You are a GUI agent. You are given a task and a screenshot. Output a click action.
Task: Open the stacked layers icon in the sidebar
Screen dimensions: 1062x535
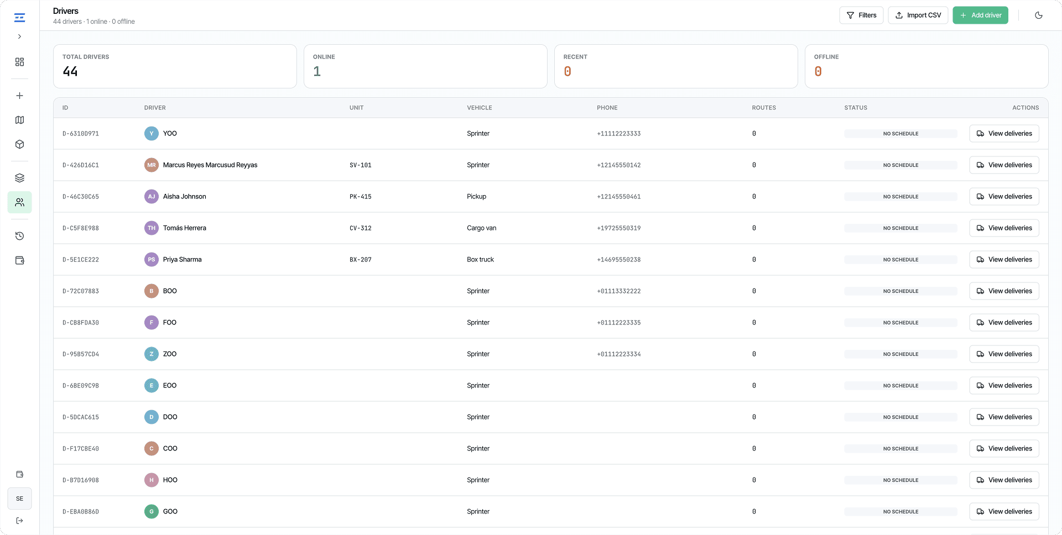(x=19, y=178)
